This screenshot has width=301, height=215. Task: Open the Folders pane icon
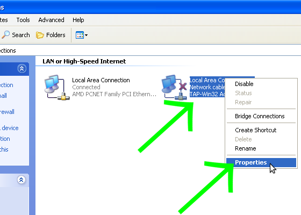click(40, 35)
